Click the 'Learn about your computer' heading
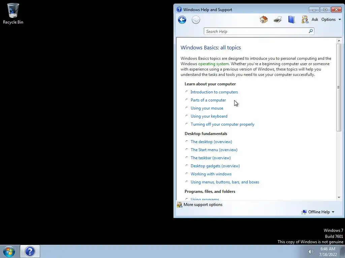The height and width of the screenshot is (258, 345). click(210, 84)
